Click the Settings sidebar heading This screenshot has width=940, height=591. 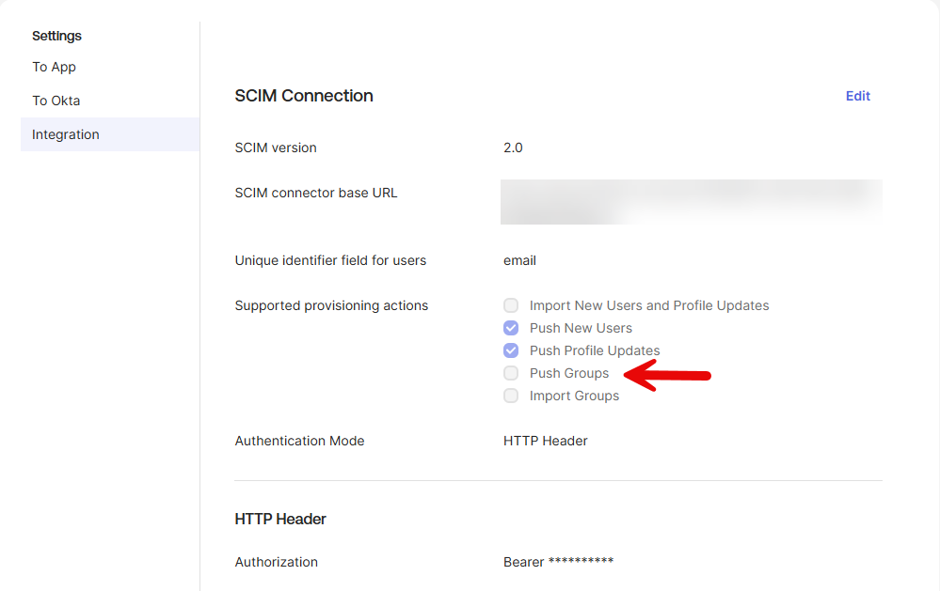click(x=57, y=36)
